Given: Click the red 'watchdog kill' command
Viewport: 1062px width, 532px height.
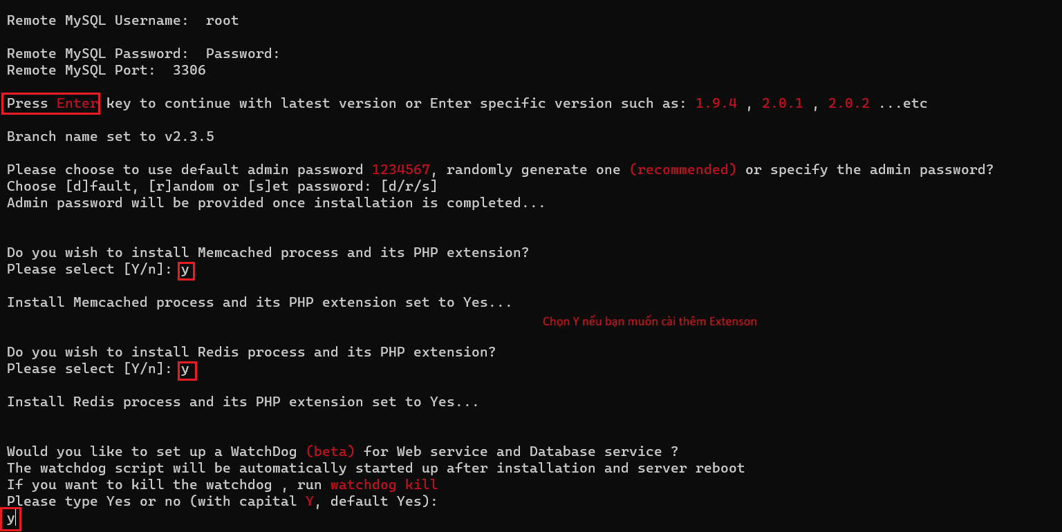Looking at the screenshot, I should coord(384,485).
